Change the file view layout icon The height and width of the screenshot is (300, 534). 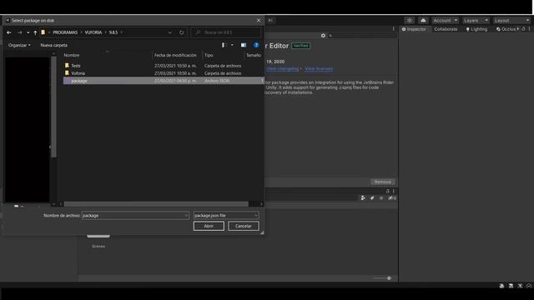(224, 45)
